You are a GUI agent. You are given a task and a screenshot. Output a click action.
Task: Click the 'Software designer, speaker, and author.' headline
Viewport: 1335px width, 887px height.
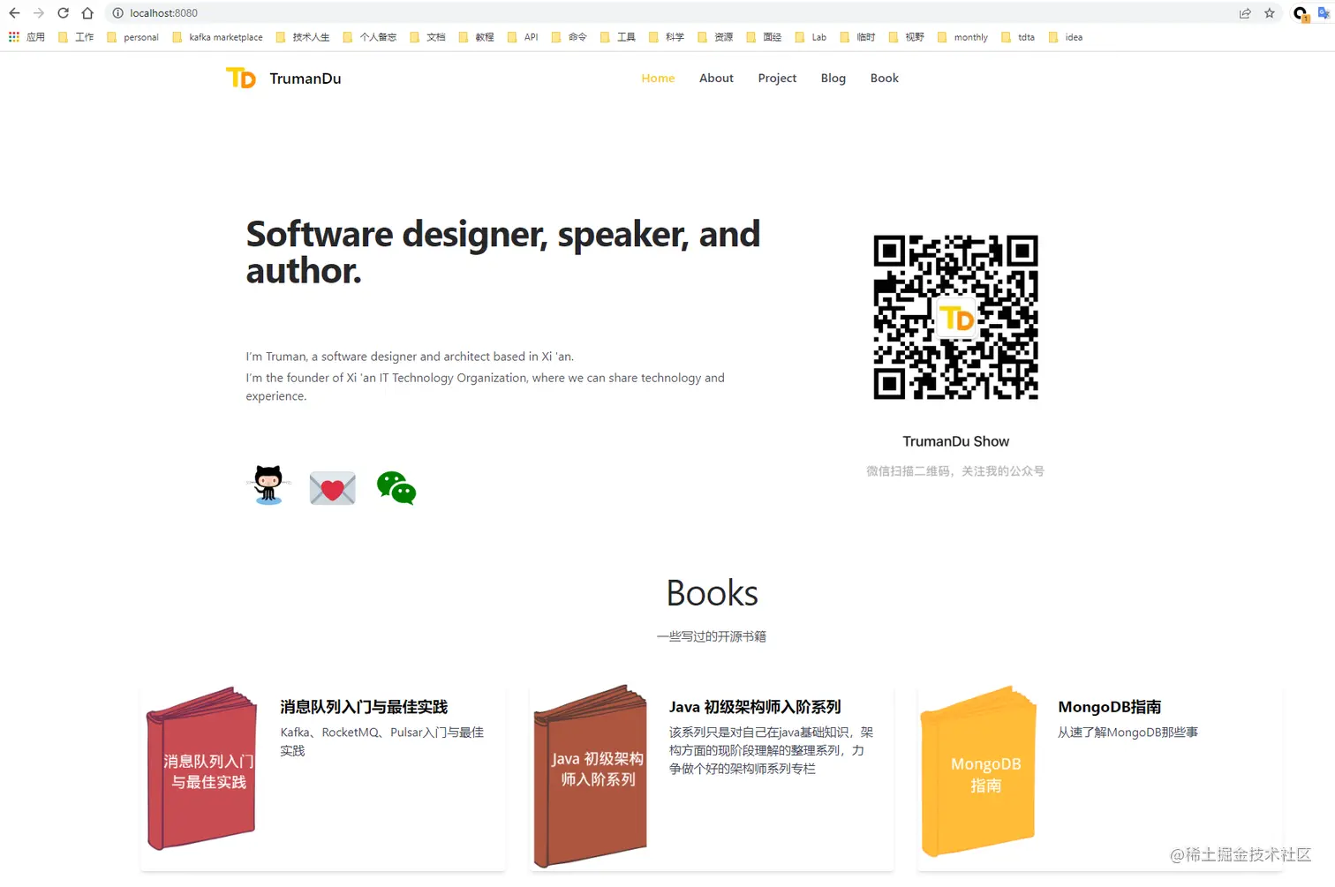[x=503, y=252]
